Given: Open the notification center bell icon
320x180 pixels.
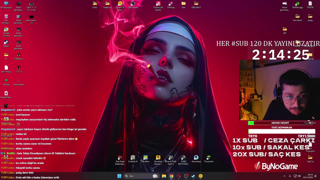Looking at the screenshot, I should (x=316, y=176).
